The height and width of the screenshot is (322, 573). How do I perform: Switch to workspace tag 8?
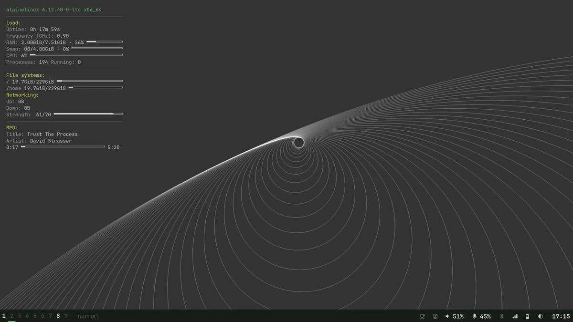[x=58, y=316]
